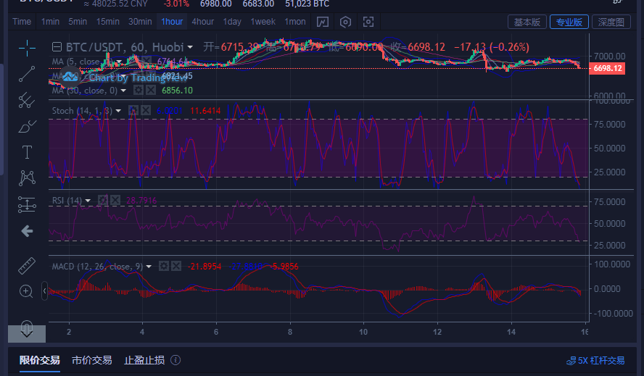Image resolution: width=644 pixels, height=376 pixels.
Task: Select the 1hour interval
Action: pyautogui.click(x=172, y=22)
